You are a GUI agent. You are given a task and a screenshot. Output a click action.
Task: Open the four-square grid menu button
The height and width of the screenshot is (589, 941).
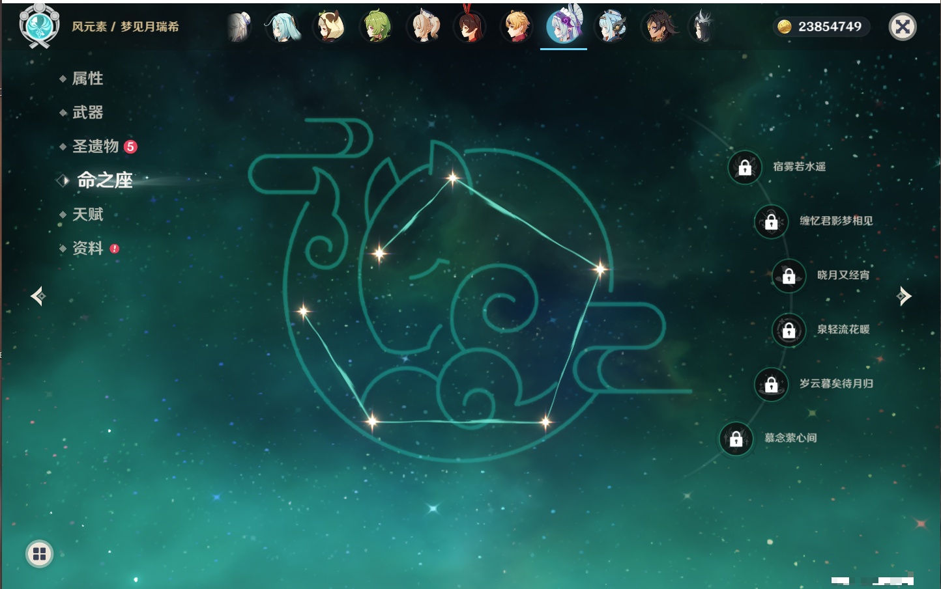click(x=39, y=554)
